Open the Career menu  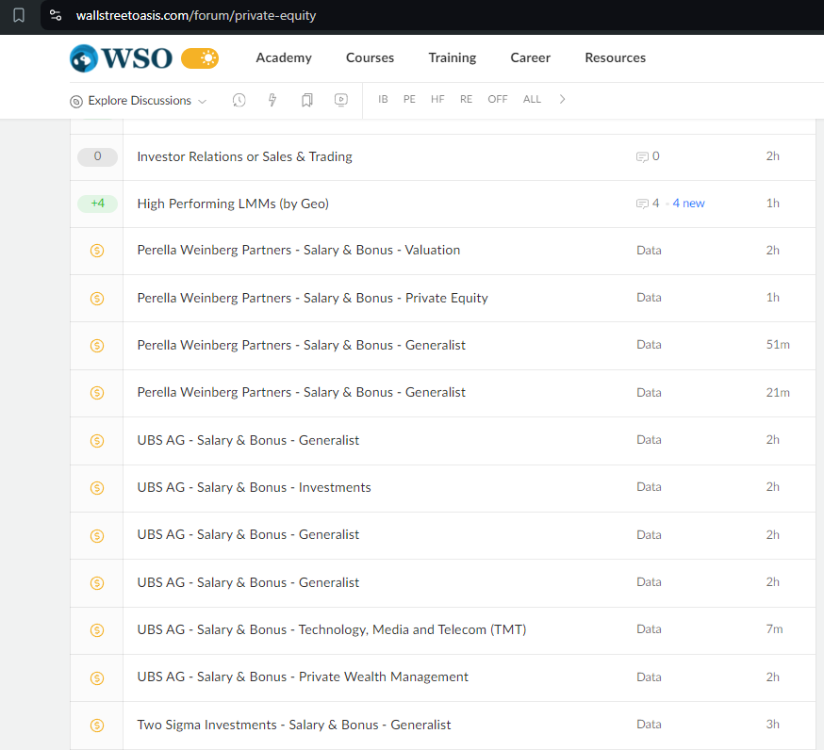point(530,57)
